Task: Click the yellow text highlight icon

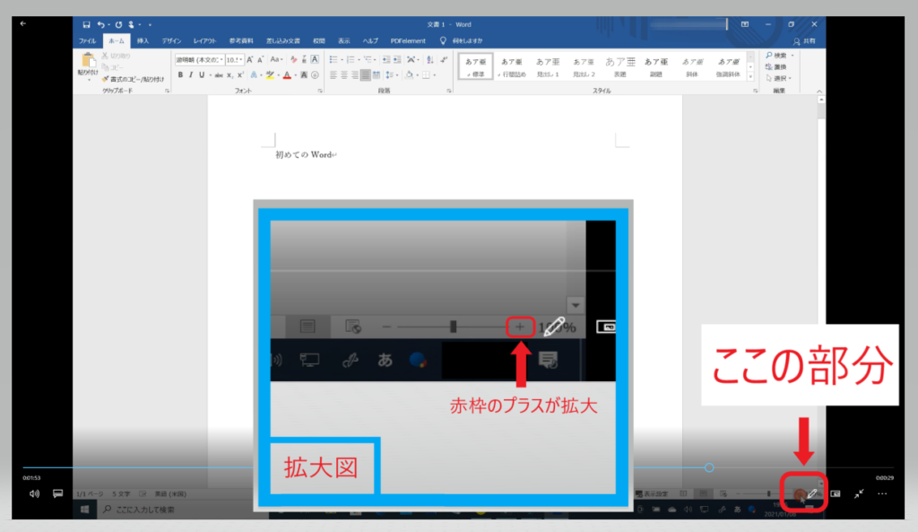Action: pyautogui.click(x=270, y=75)
